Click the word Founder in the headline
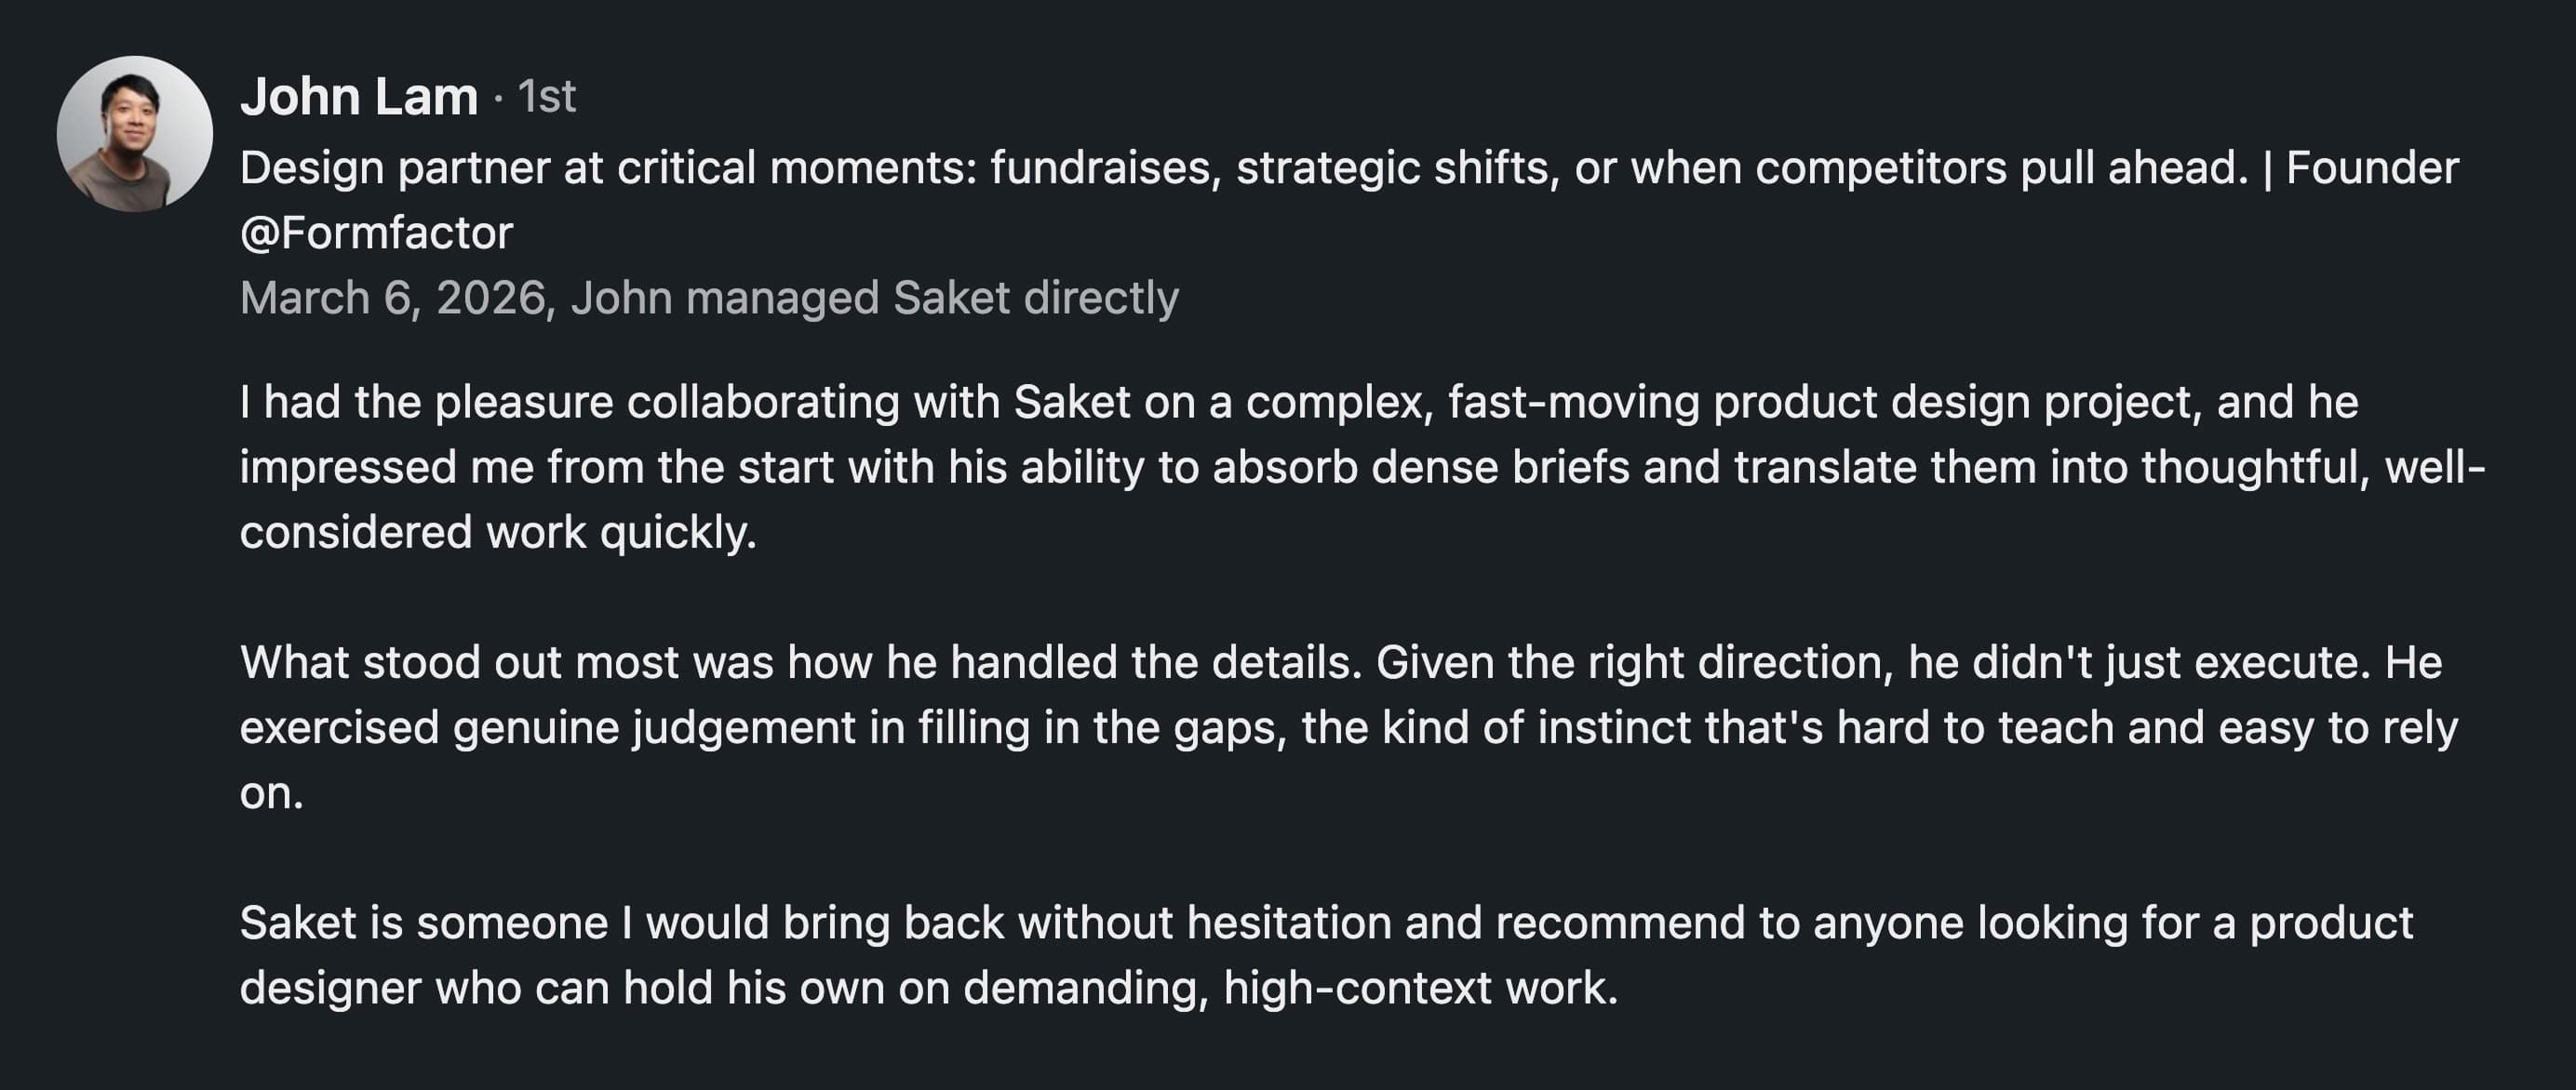The image size is (2576, 1090). pyautogui.click(x=2372, y=167)
